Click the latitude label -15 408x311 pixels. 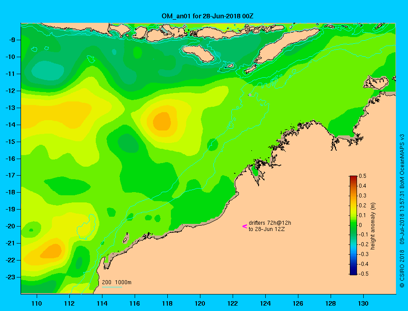click(11, 142)
